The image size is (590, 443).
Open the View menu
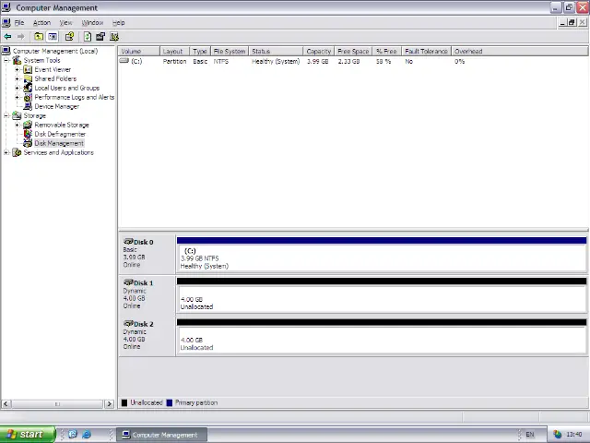[65, 22]
